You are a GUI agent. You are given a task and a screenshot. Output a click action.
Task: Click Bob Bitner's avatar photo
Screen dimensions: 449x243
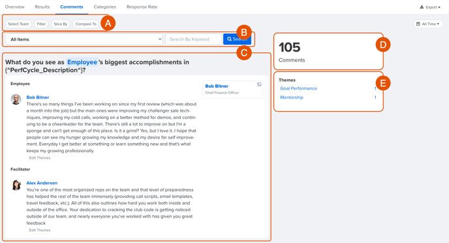click(16, 99)
